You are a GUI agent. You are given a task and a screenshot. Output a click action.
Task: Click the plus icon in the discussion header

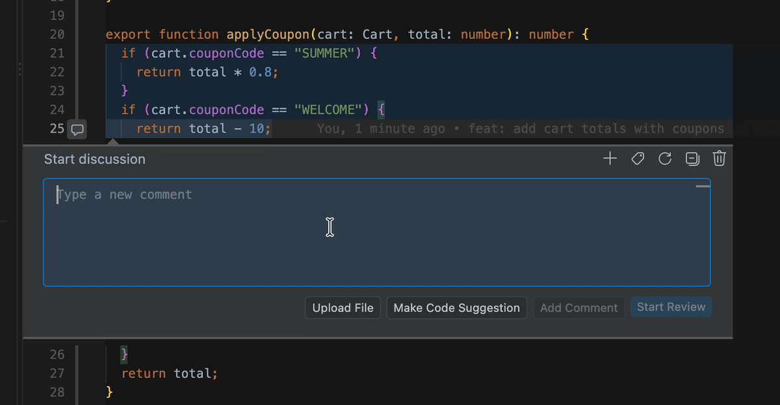point(610,159)
